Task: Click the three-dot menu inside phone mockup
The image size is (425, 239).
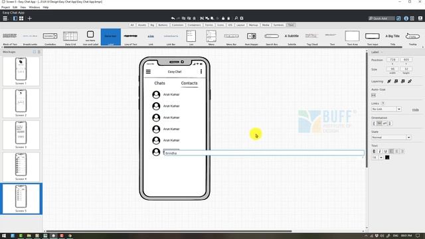Action: [x=201, y=72]
